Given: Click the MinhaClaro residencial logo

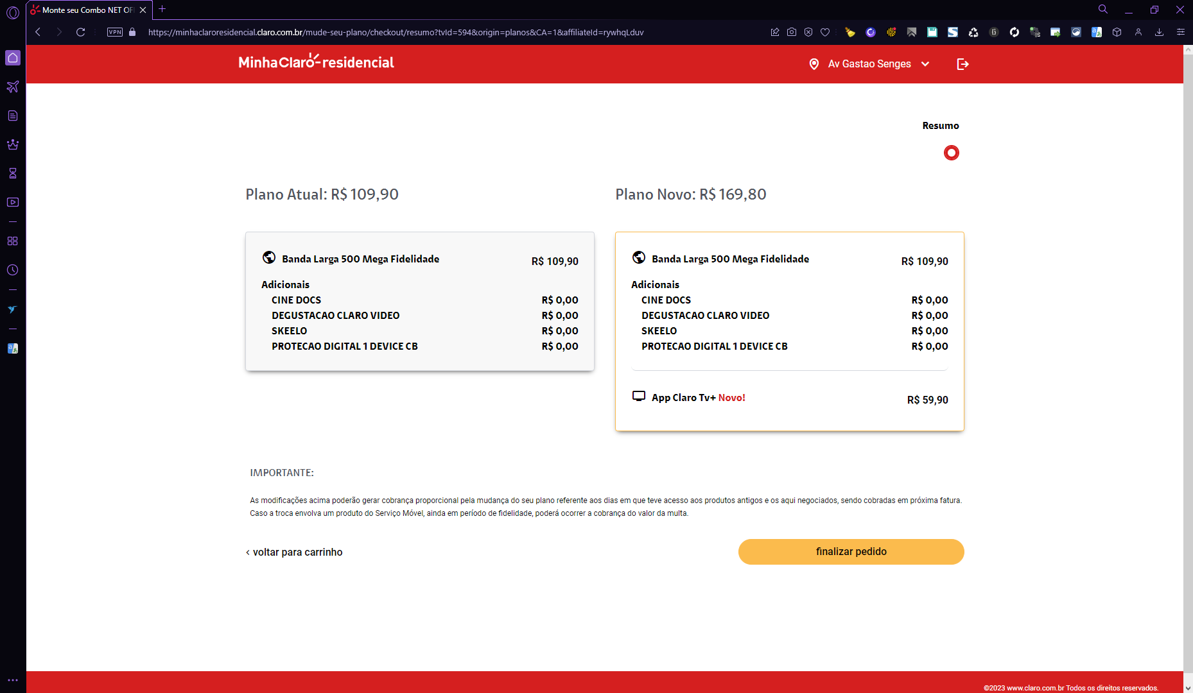Looking at the screenshot, I should tap(317, 62).
